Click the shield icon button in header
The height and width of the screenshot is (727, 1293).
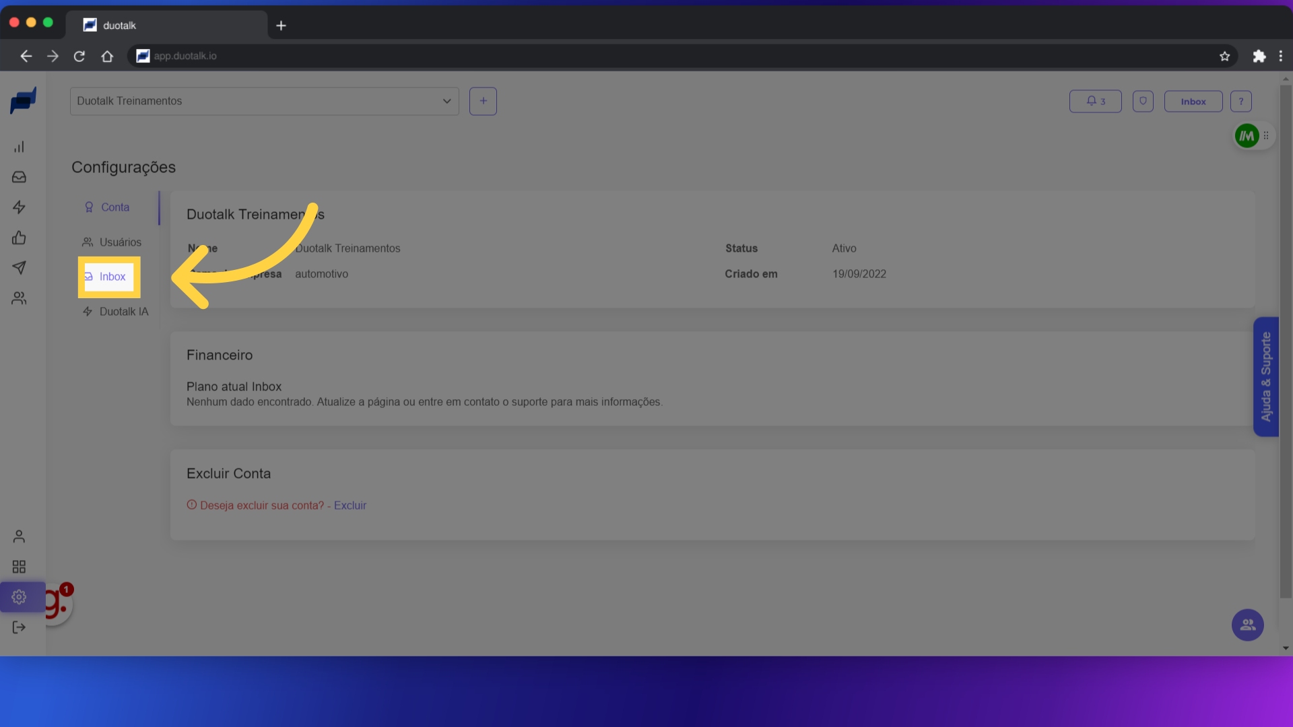1143,102
